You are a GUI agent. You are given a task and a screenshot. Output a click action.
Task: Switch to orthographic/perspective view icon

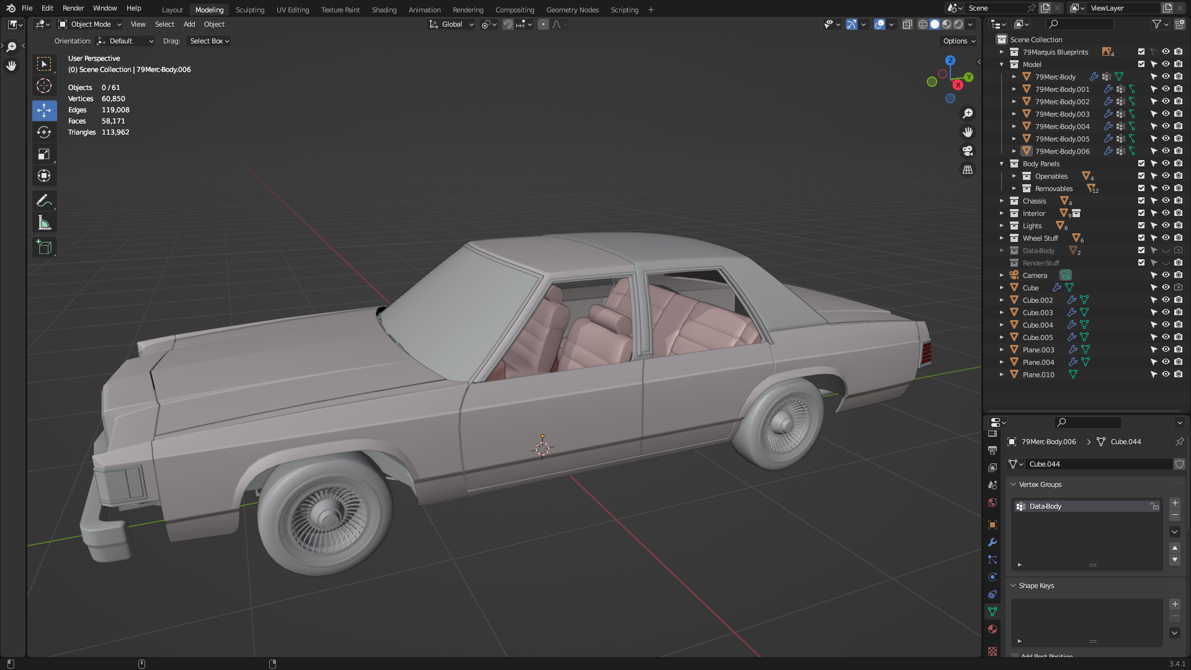click(968, 169)
